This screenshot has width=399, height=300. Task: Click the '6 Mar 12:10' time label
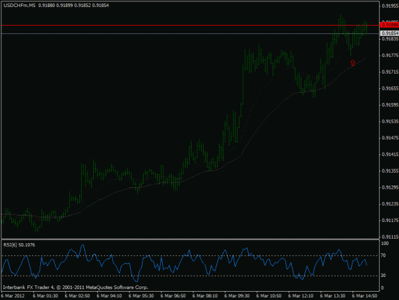(301, 296)
